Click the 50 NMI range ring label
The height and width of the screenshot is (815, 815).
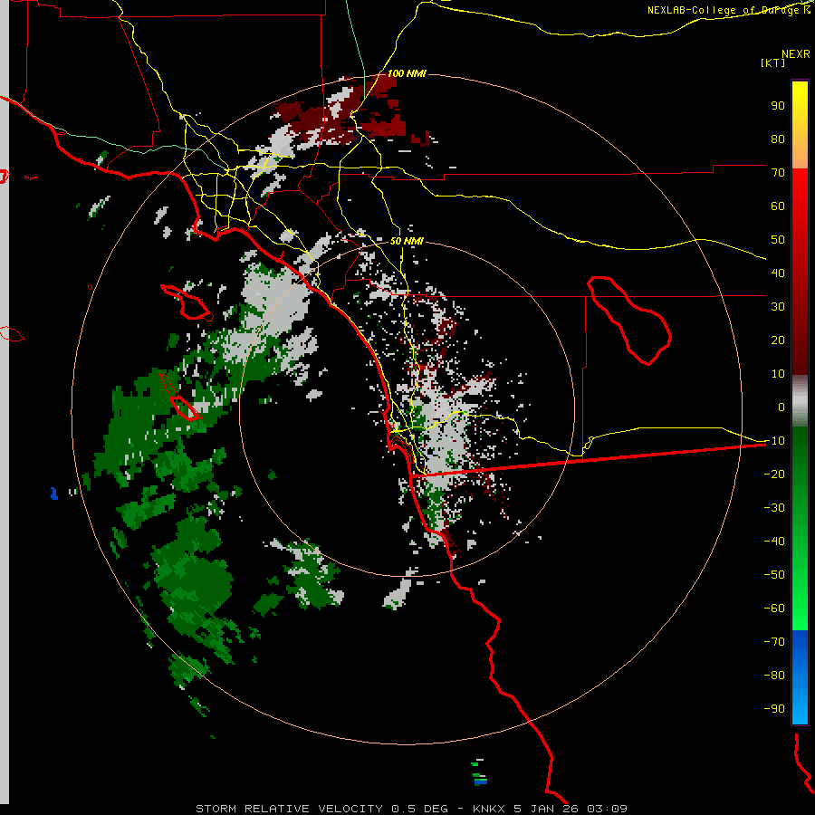coord(407,241)
